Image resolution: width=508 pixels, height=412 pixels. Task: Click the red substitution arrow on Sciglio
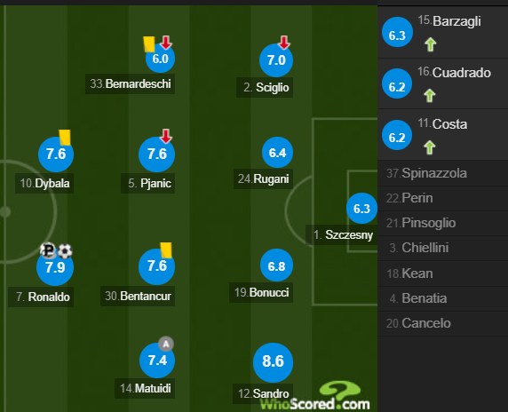click(x=284, y=43)
